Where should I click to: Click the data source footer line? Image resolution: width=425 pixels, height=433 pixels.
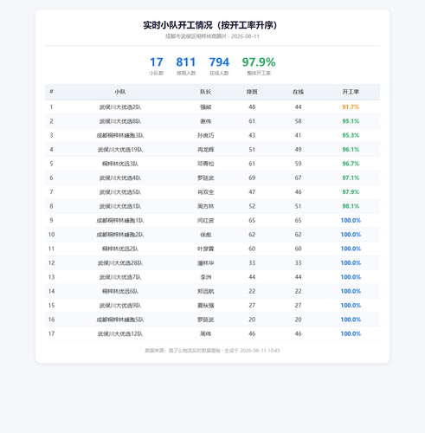[212, 351]
